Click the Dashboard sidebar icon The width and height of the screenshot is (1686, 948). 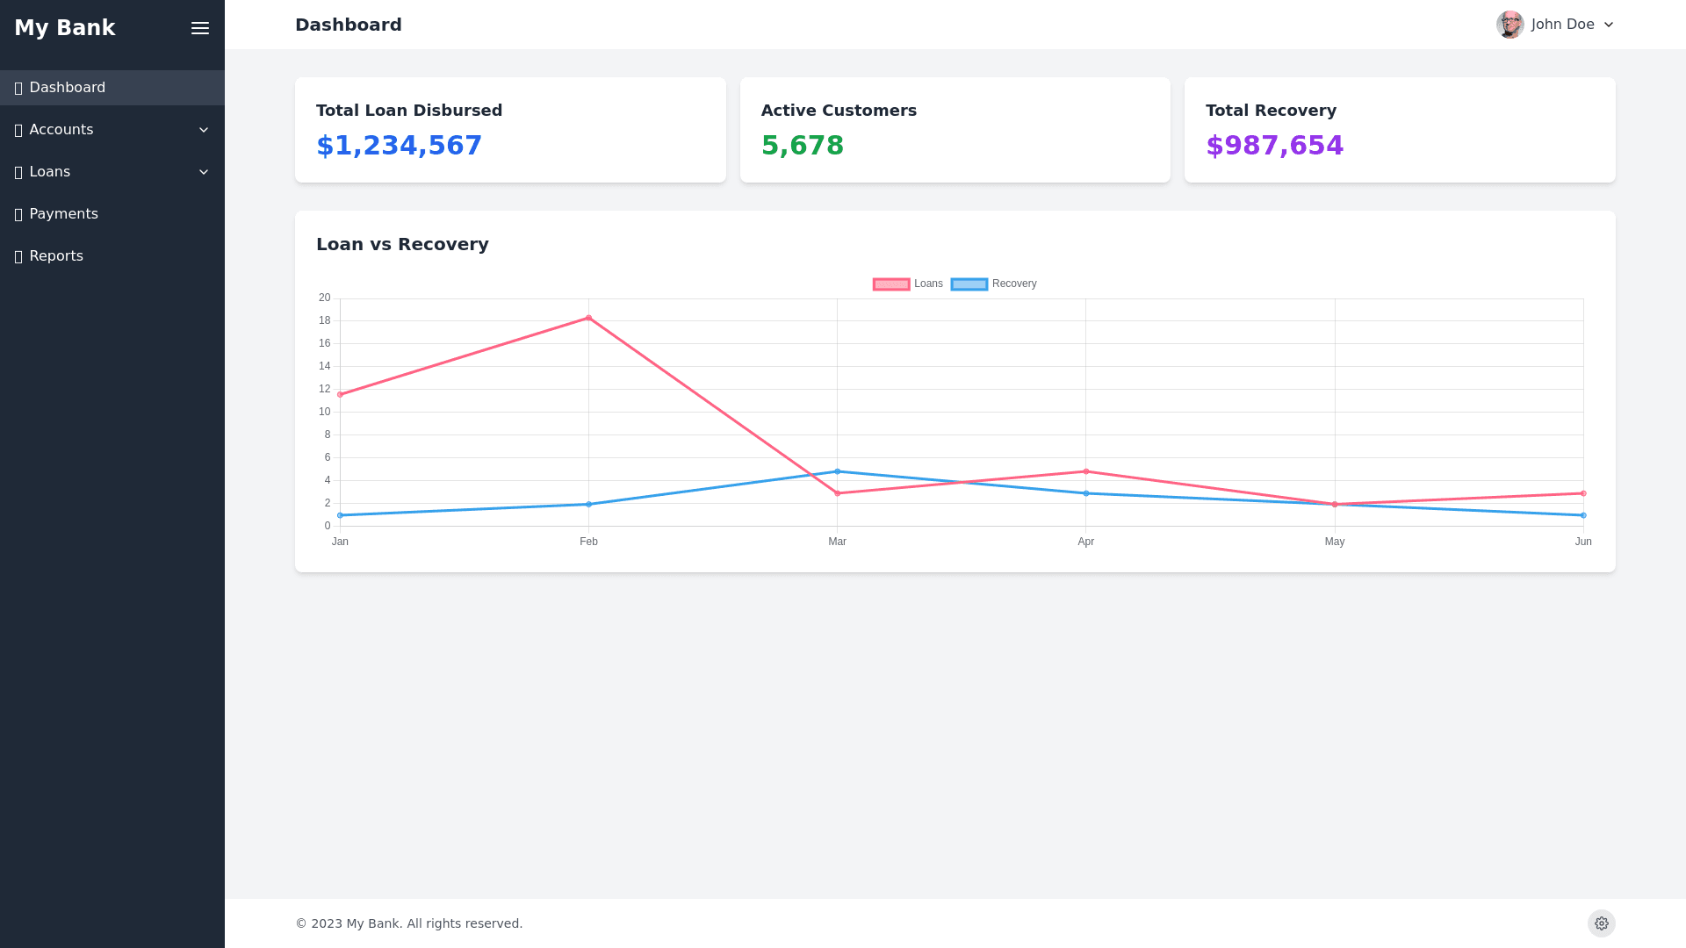(x=18, y=88)
